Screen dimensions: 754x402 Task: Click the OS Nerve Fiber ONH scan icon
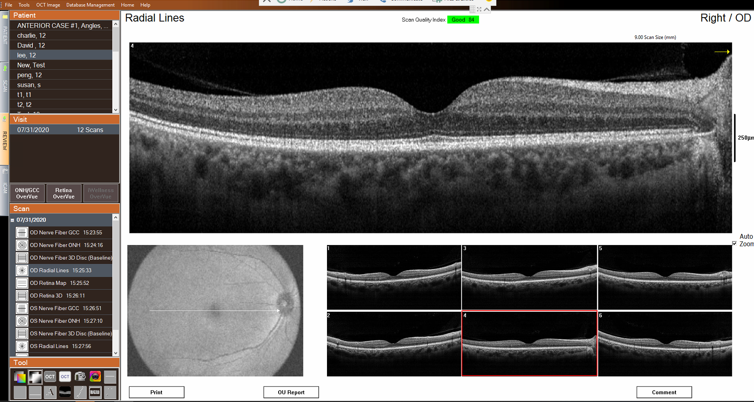click(x=22, y=321)
